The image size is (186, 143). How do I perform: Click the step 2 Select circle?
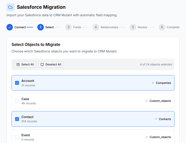coord(41,27)
